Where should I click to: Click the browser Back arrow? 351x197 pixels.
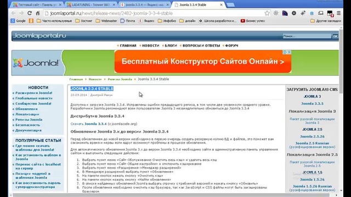pos(13,13)
